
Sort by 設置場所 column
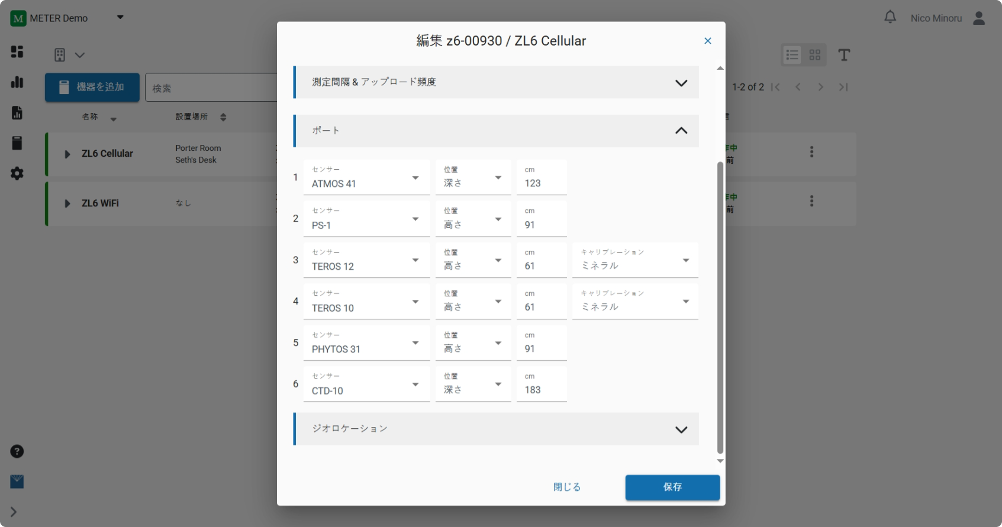click(x=201, y=117)
